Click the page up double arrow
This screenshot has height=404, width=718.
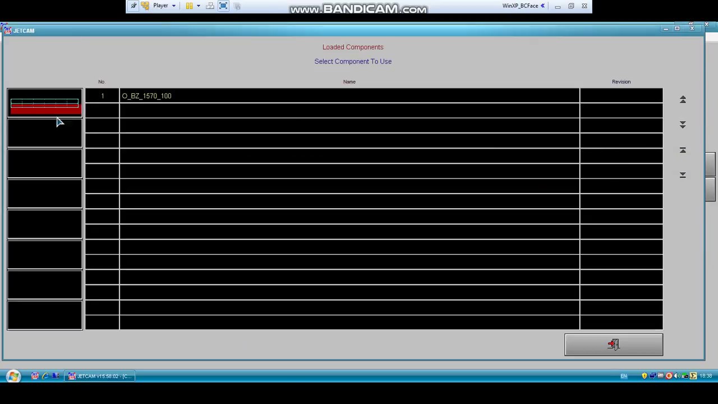point(683,99)
